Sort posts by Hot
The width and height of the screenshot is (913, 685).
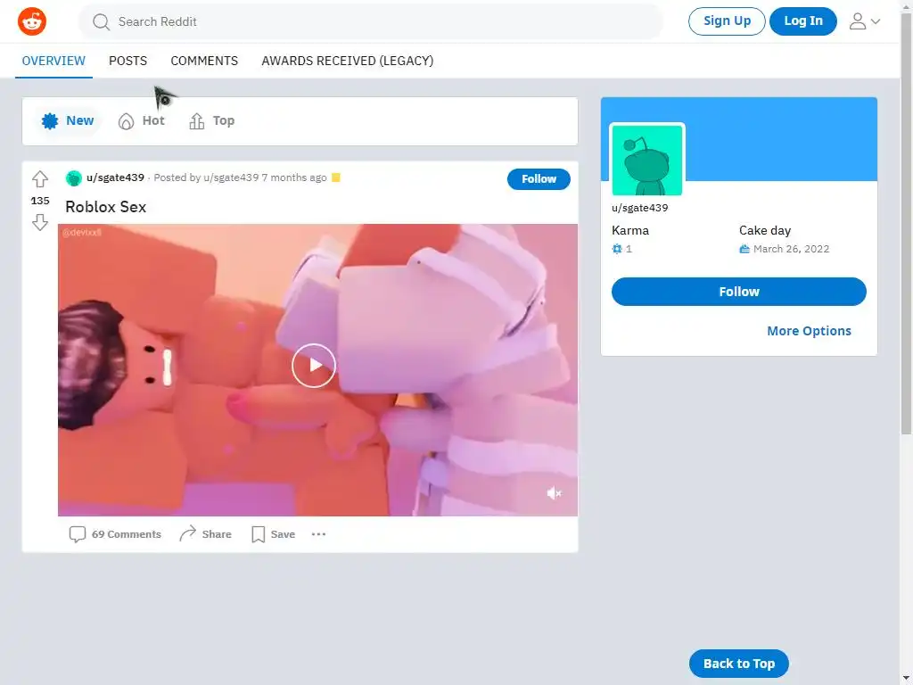point(142,120)
